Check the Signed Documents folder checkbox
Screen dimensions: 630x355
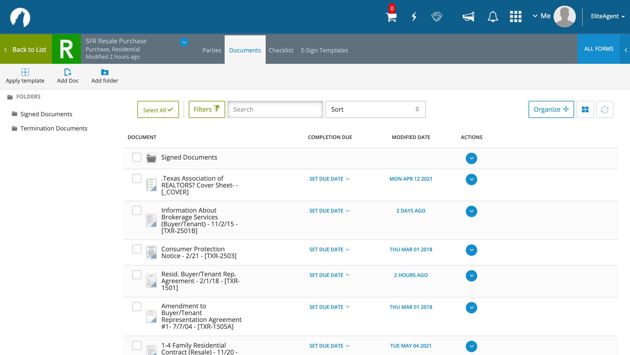pos(137,157)
